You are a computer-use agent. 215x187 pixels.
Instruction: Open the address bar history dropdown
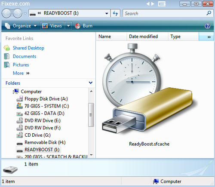(x=107, y=13)
